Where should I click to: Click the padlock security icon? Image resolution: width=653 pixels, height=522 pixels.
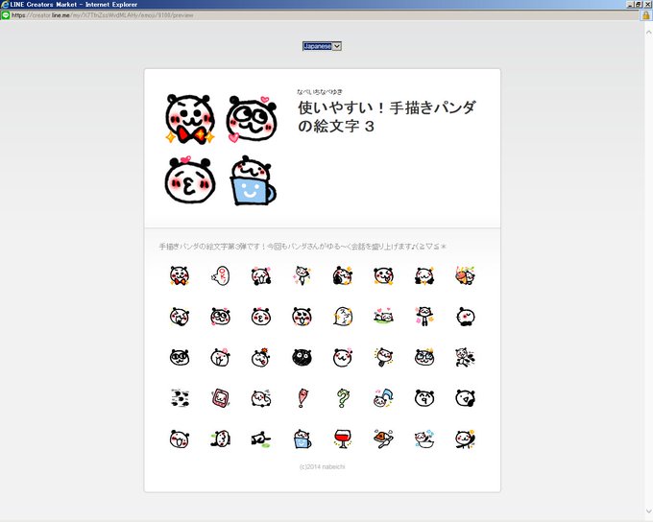[x=645, y=15]
